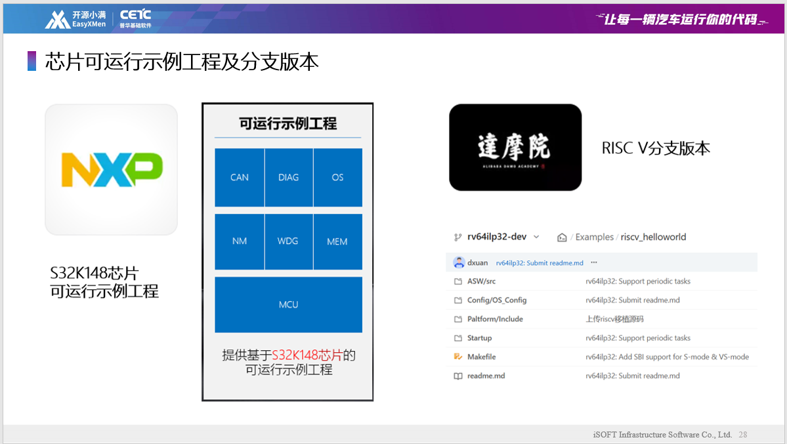
Task: Click the 'RISC V分支版本' label
Action: click(x=656, y=148)
